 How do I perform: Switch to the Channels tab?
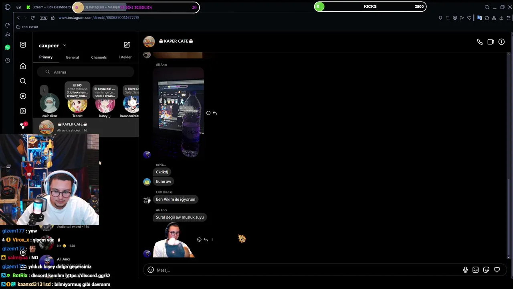pyautogui.click(x=99, y=57)
